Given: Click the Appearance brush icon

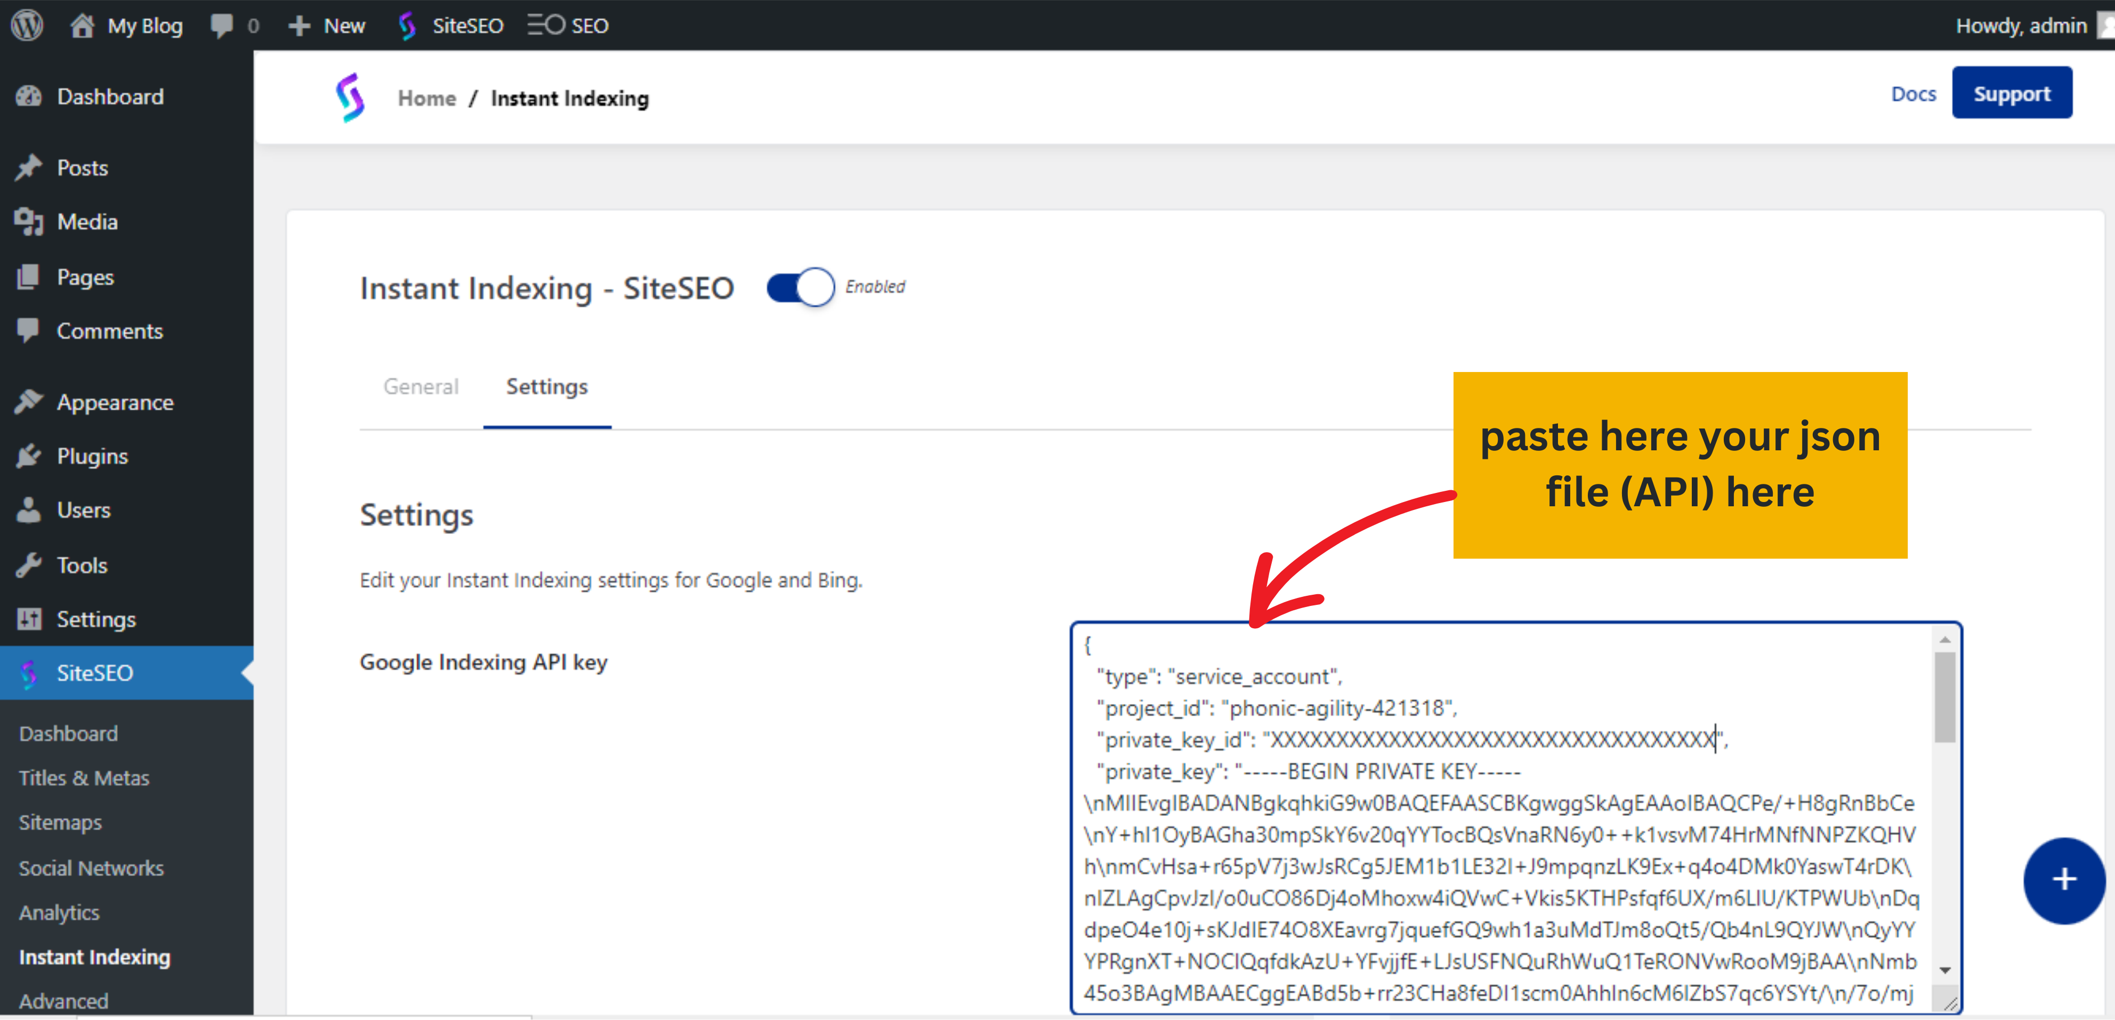Looking at the screenshot, I should [29, 402].
